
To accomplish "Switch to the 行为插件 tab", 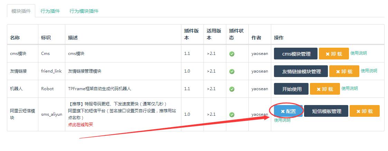I will (50, 11).
